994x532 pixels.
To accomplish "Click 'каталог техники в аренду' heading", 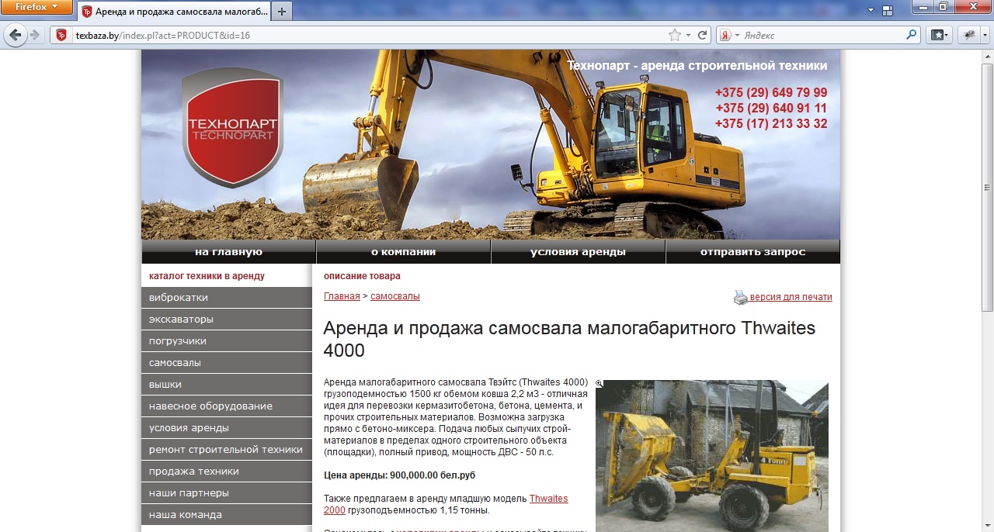I will pos(207,276).
